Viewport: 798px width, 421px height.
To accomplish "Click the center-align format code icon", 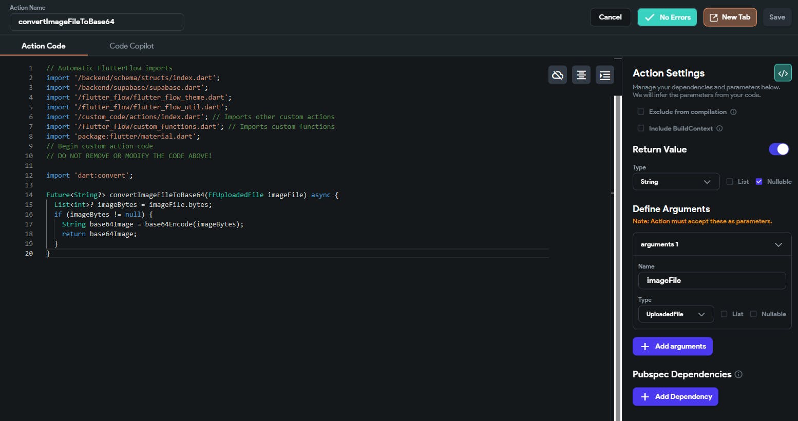I will click(581, 75).
